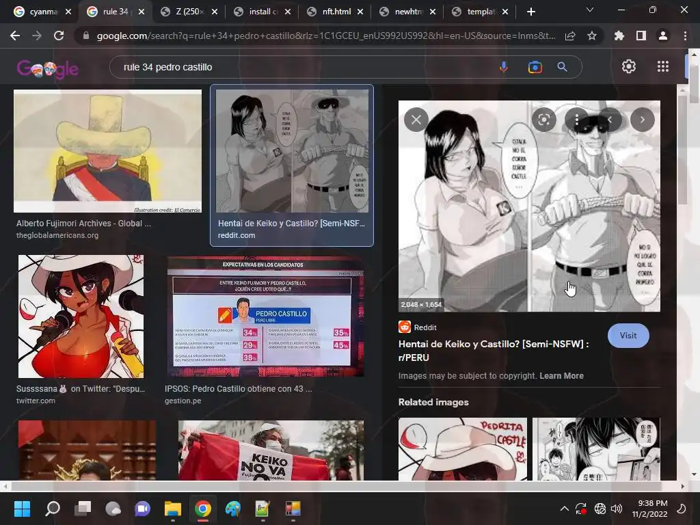Open the Google apps grid
Image resolution: width=700 pixels, height=525 pixels.
(663, 66)
